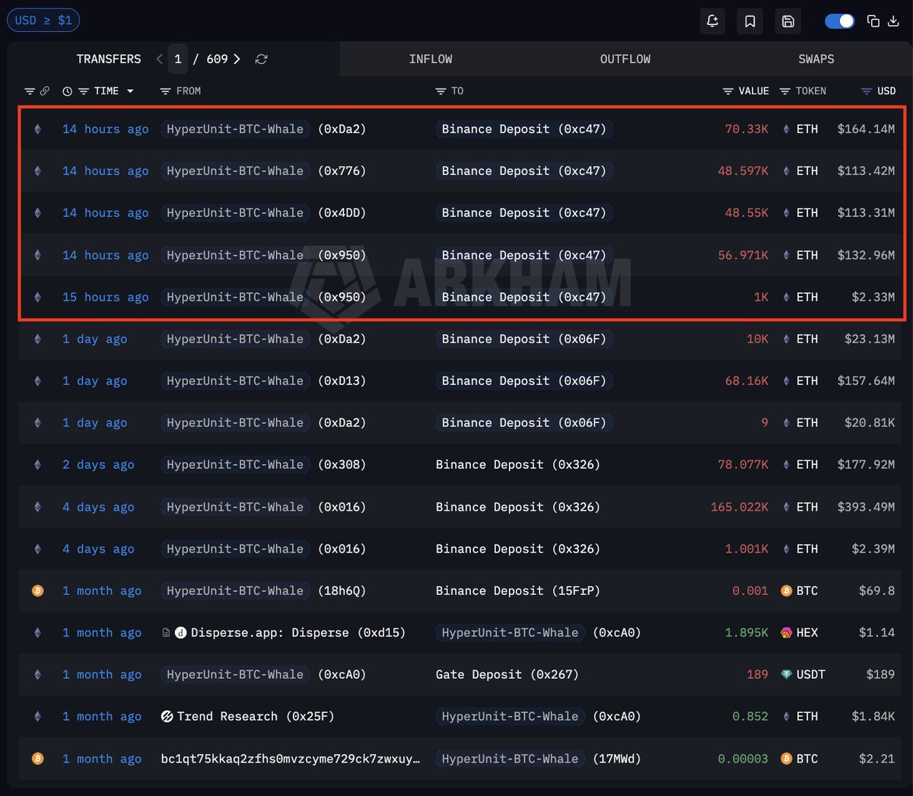Screen dimensions: 913x796
Task: Click Binance Deposit (0x06F) in $23.13M row
Action: (524, 339)
